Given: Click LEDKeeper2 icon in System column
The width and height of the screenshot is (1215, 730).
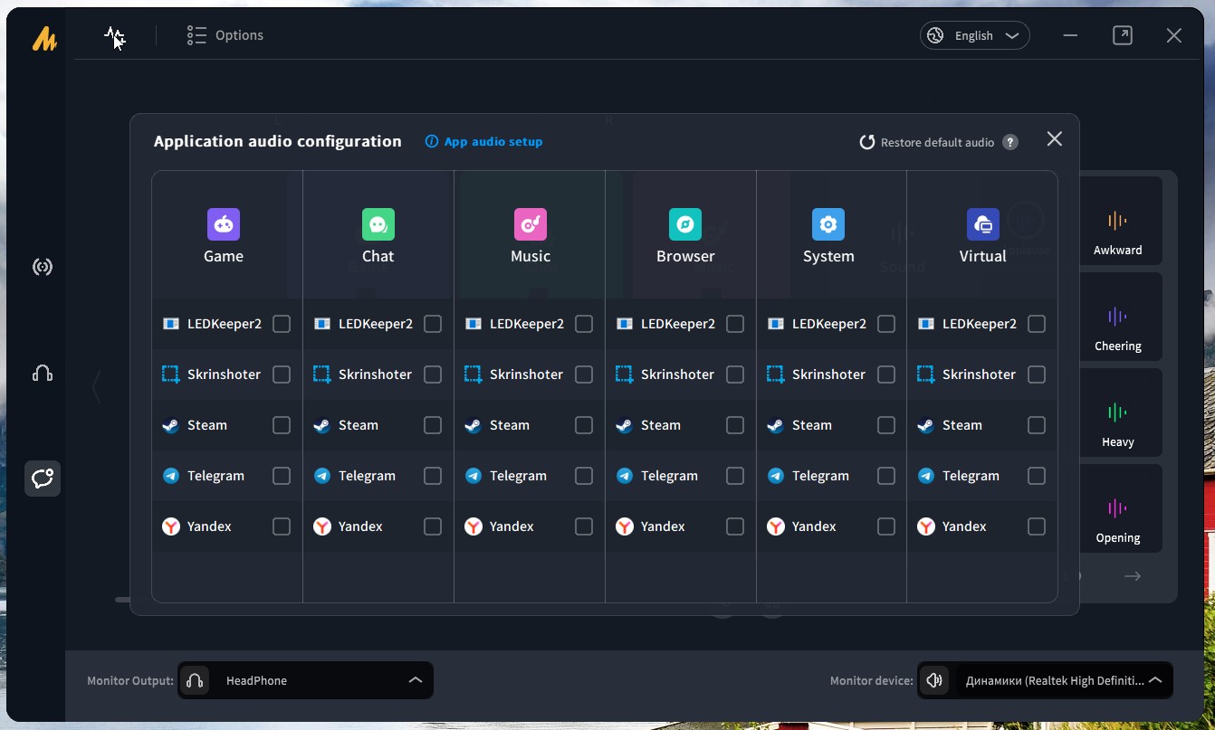Looking at the screenshot, I should point(776,324).
